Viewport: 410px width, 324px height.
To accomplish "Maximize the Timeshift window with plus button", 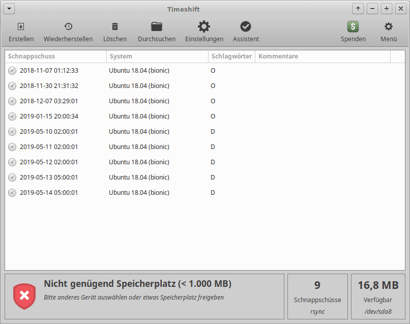I will 387,9.
